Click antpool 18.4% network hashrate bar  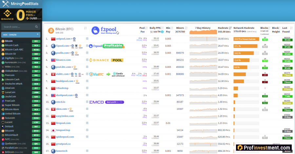(x=246, y=39)
